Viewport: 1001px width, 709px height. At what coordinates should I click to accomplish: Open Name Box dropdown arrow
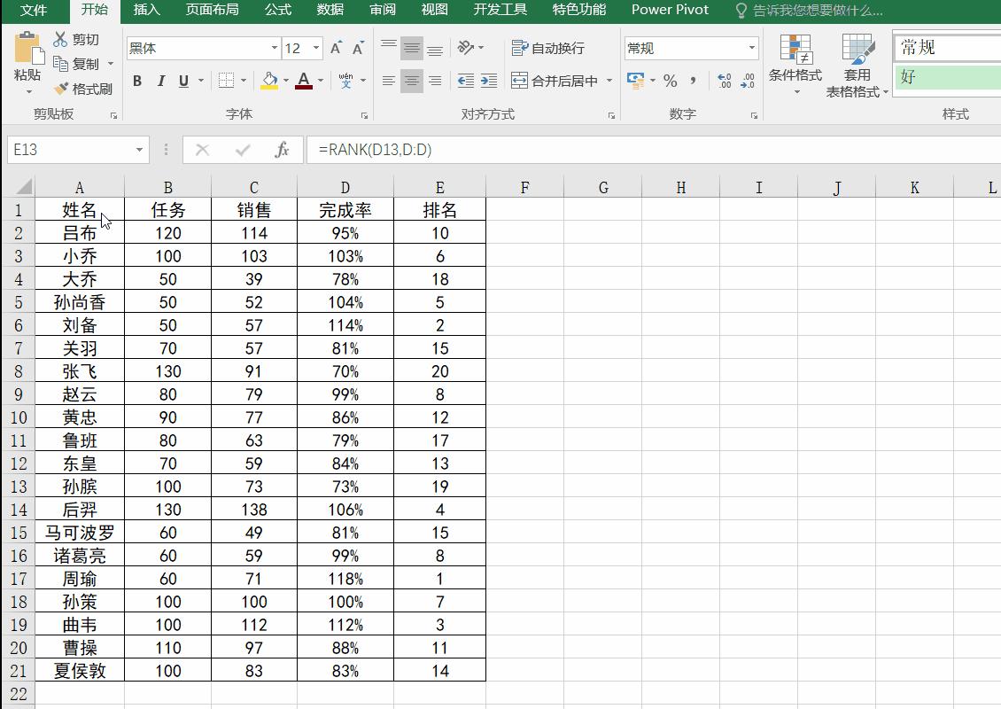pos(139,150)
